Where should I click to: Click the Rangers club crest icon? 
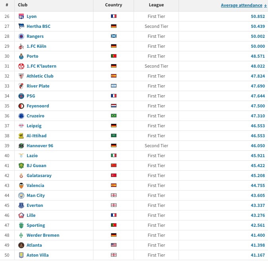21,36
